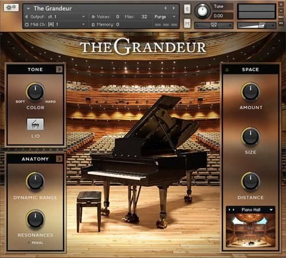Click the volume slider handle
This screenshot has width=286, height=258.
point(262,25)
